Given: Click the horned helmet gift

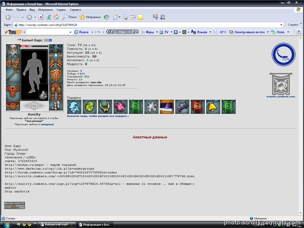Looking at the screenshot, I should [x=105, y=107].
